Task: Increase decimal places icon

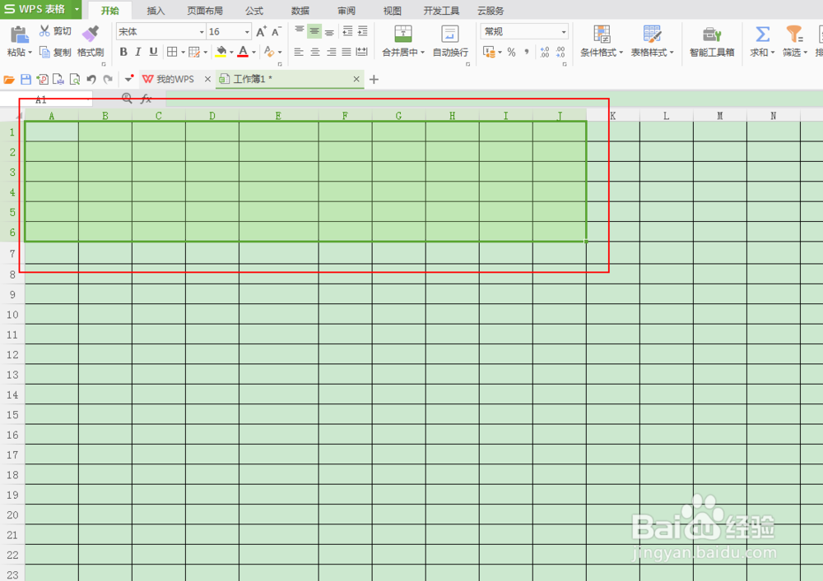Action: click(545, 52)
